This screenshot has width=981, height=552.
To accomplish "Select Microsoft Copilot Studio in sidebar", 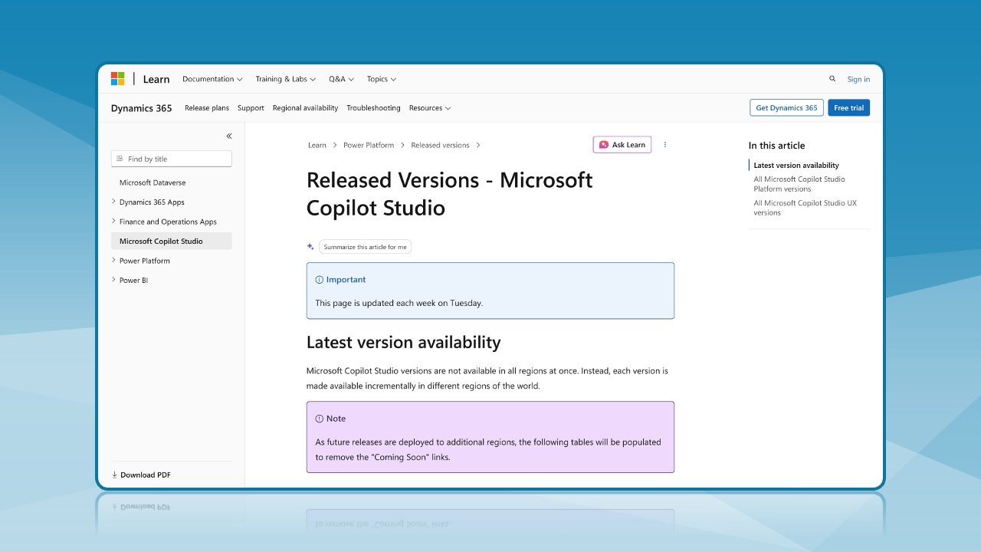I will pos(172,241).
